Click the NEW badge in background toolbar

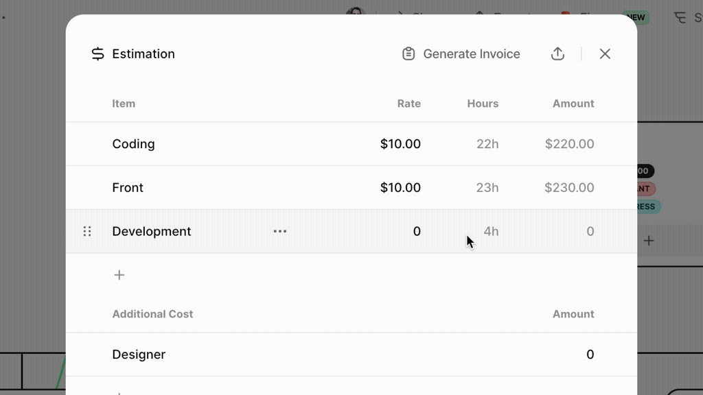click(x=636, y=17)
